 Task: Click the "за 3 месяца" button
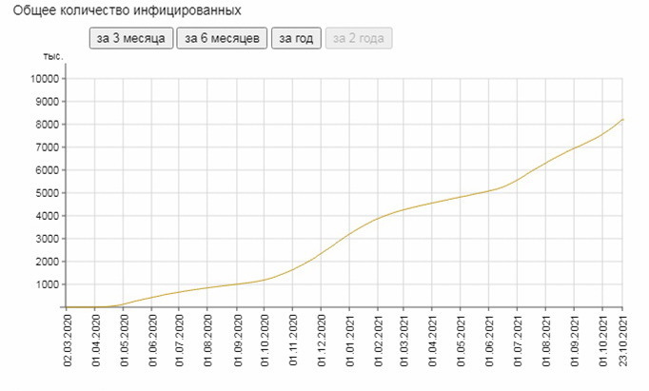tap(131, 39)
